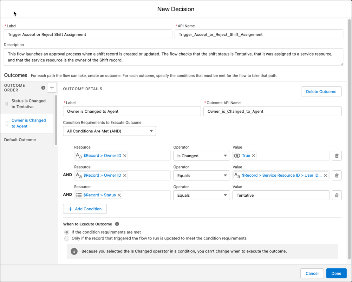Click When to Execute Outcome info icon
This screenshot has height=282, width=352.
[x=117, y=224]
